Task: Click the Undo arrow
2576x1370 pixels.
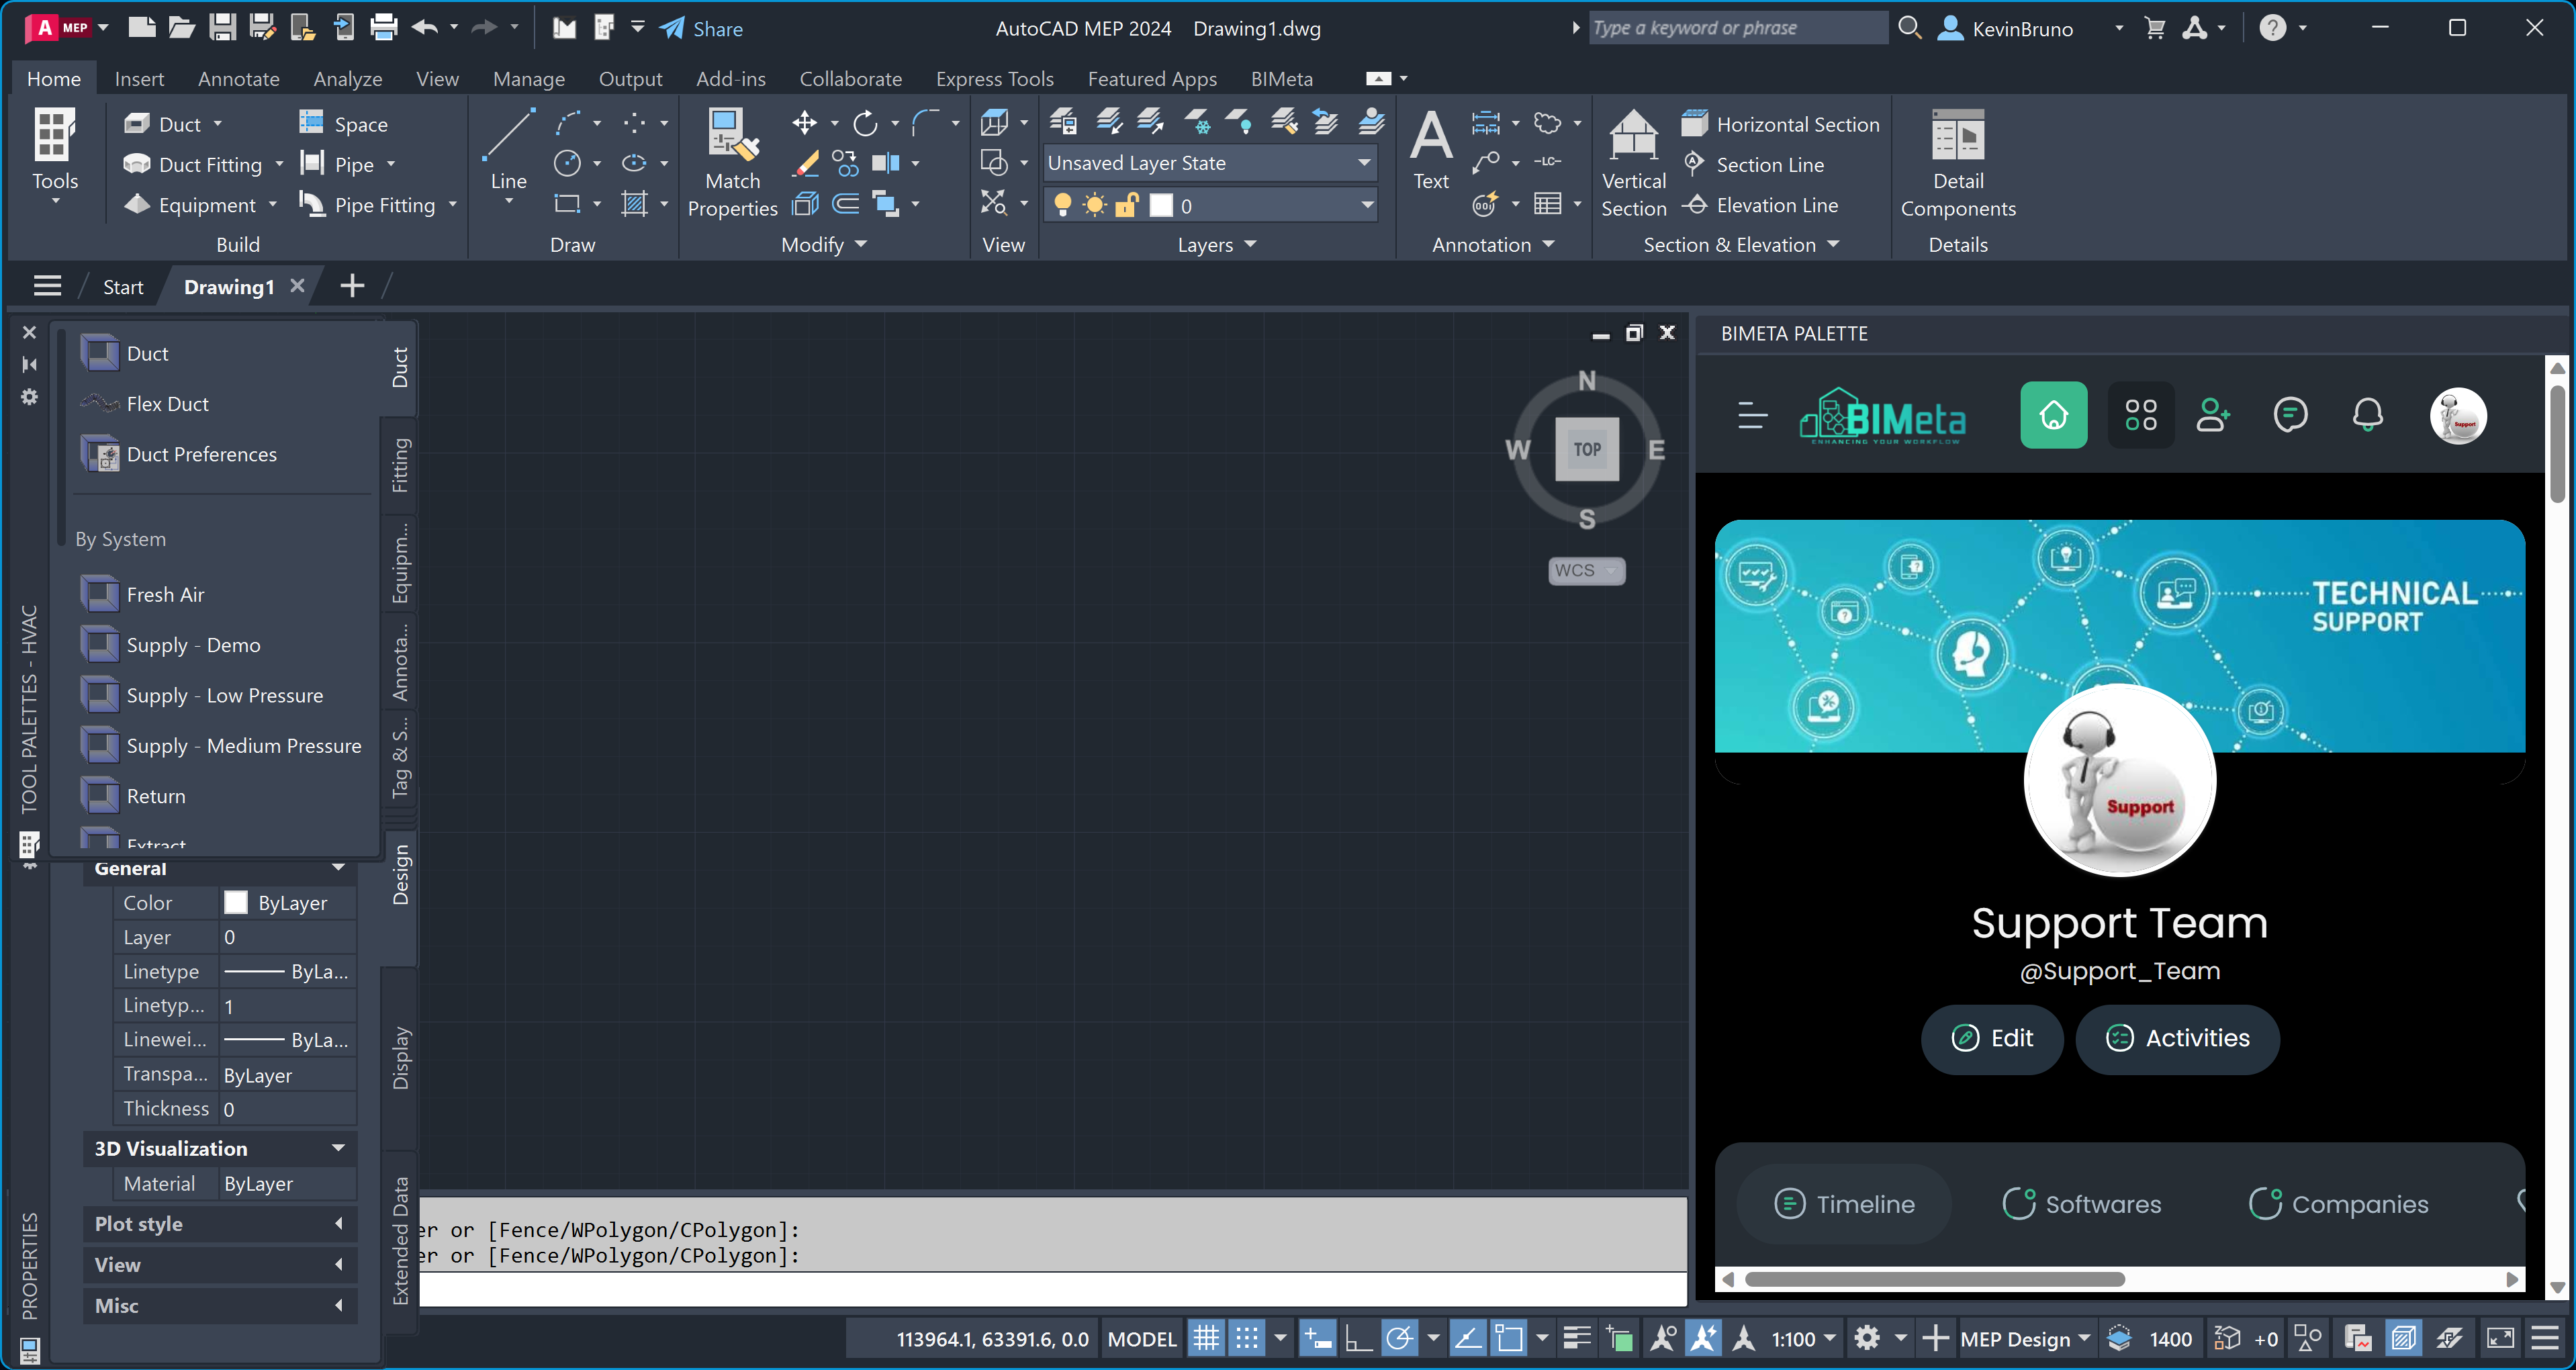Action: pos(425,28)
